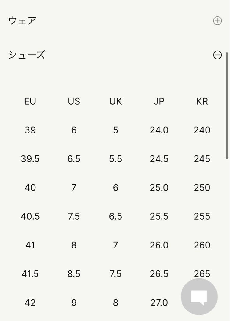Select the KR column header
The image size is (230, 321).
click(202, 101)
